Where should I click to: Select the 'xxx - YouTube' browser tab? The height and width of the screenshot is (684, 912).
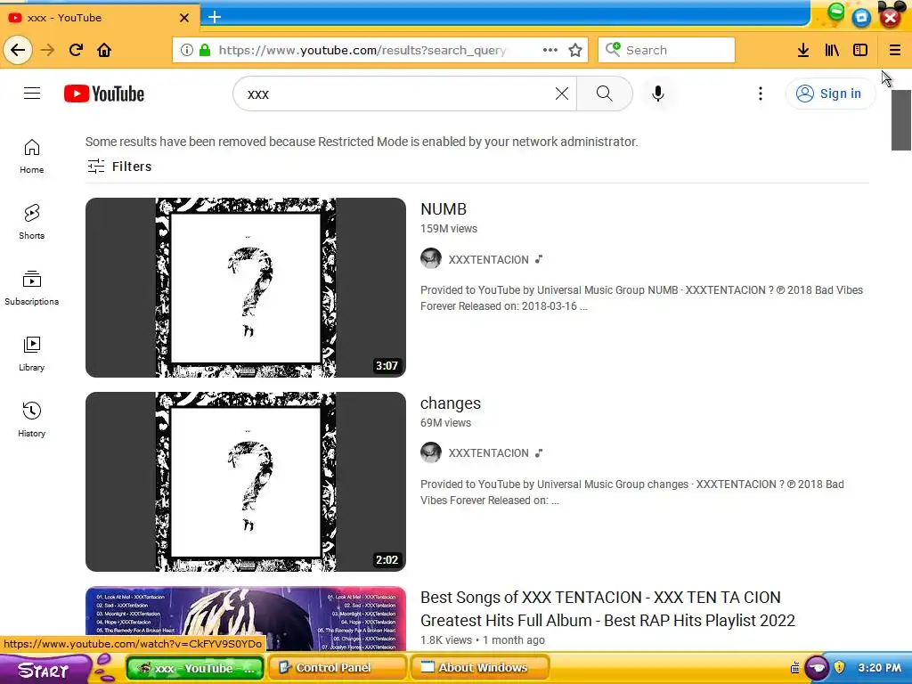[x=99, y=18]
